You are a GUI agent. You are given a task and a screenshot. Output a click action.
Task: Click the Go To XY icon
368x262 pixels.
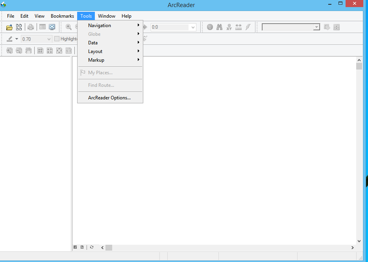tap(229, 27)
